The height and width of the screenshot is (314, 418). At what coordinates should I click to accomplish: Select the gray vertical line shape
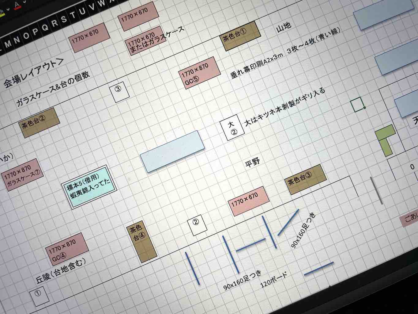(376, 190)
